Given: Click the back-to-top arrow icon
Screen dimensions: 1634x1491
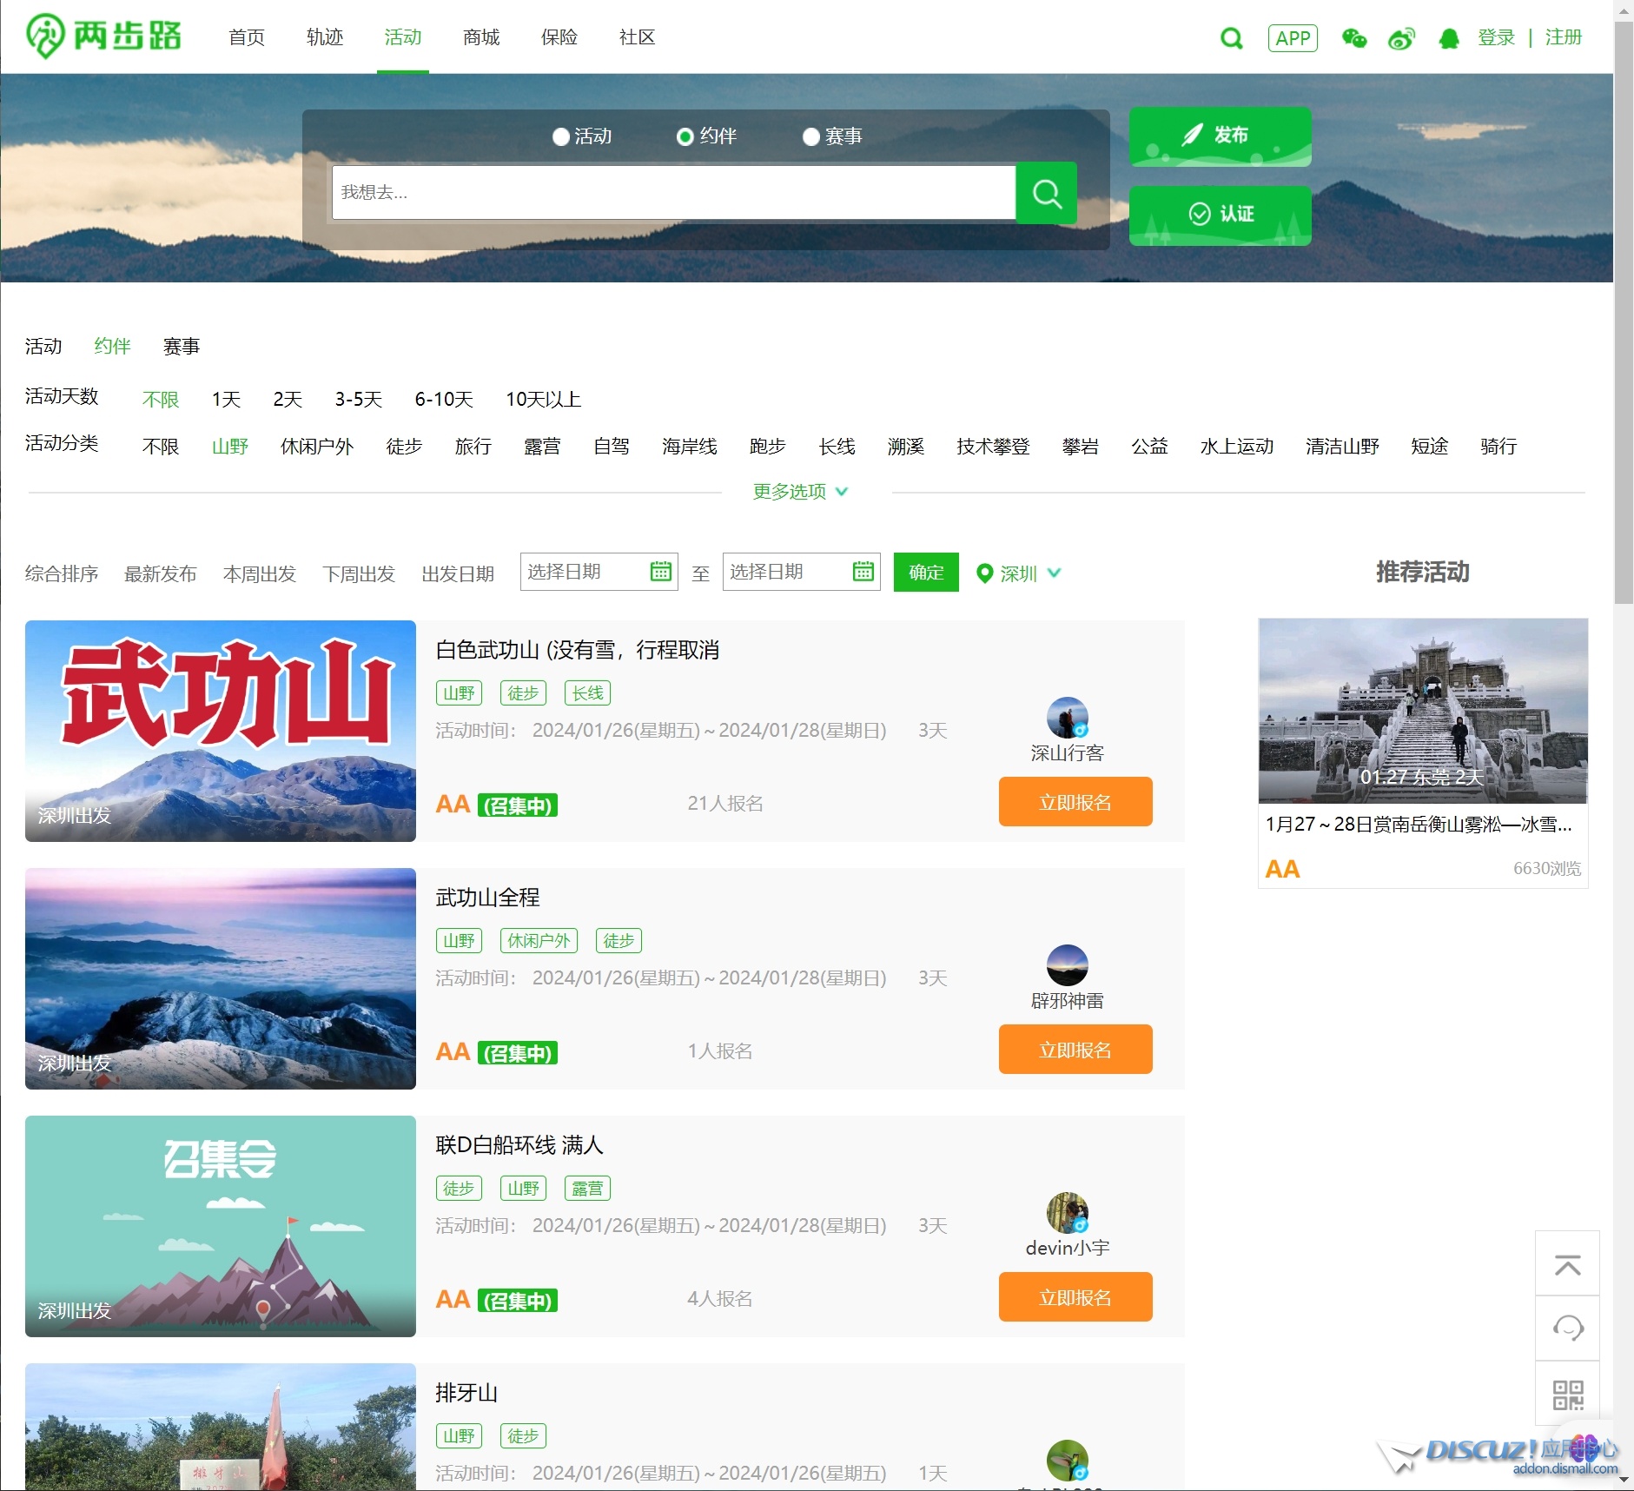Looking at the screenshot, I should point(1567,1265).
